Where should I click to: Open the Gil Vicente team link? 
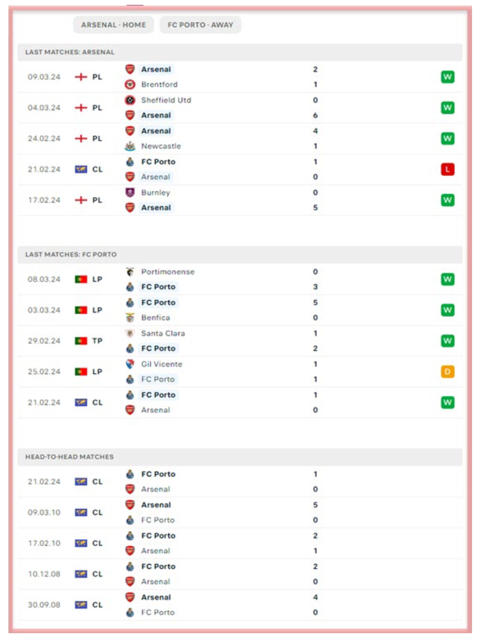[x=161, y=364]
